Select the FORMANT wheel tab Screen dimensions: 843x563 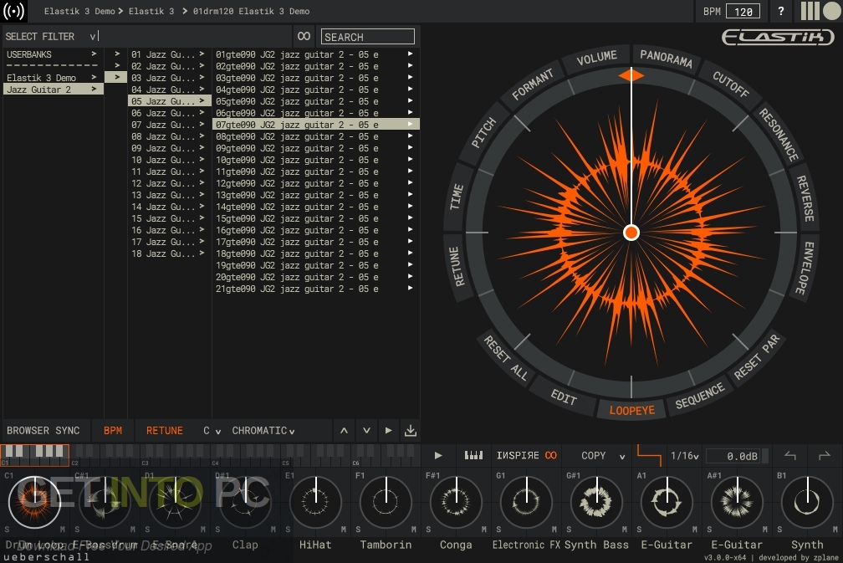click(x=532, y=84)
